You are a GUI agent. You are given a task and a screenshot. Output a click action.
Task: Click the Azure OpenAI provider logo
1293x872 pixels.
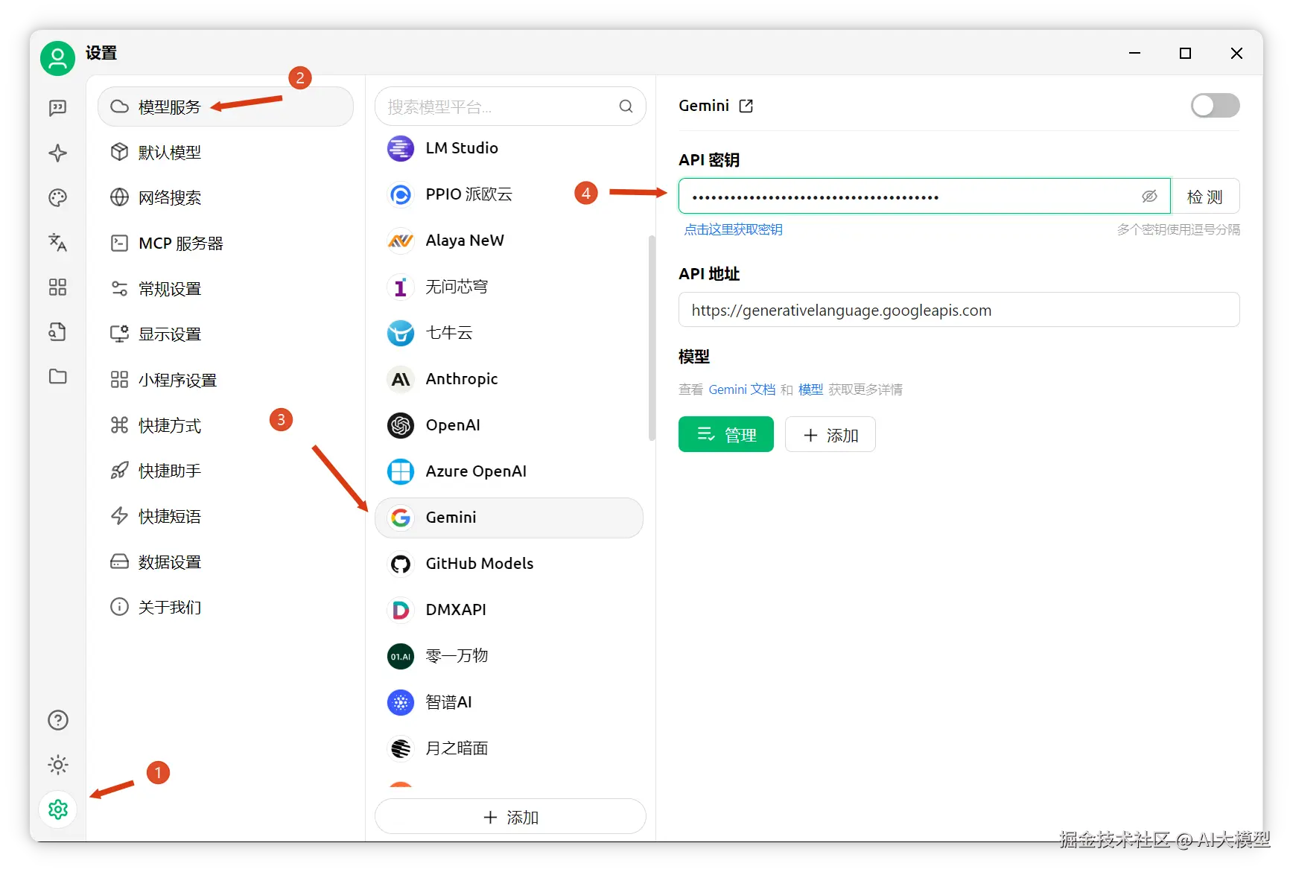click(x=401, y=471)
